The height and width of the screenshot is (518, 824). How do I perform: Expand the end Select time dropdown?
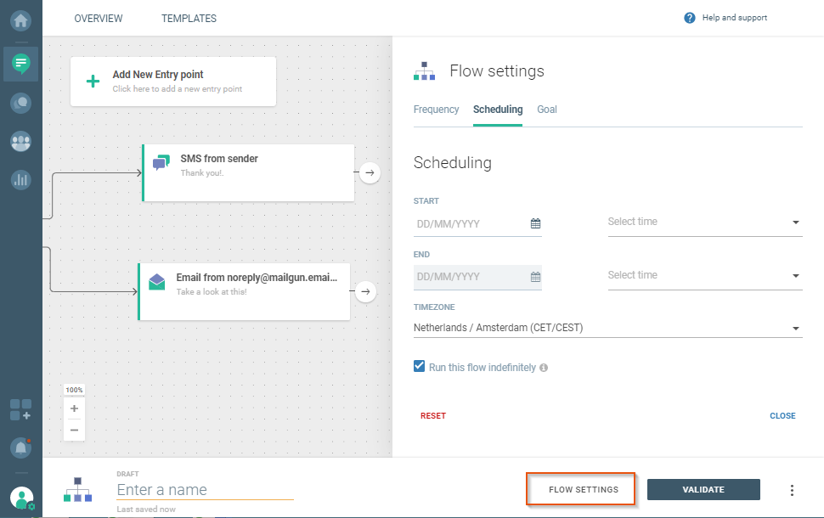click(704, 276)
